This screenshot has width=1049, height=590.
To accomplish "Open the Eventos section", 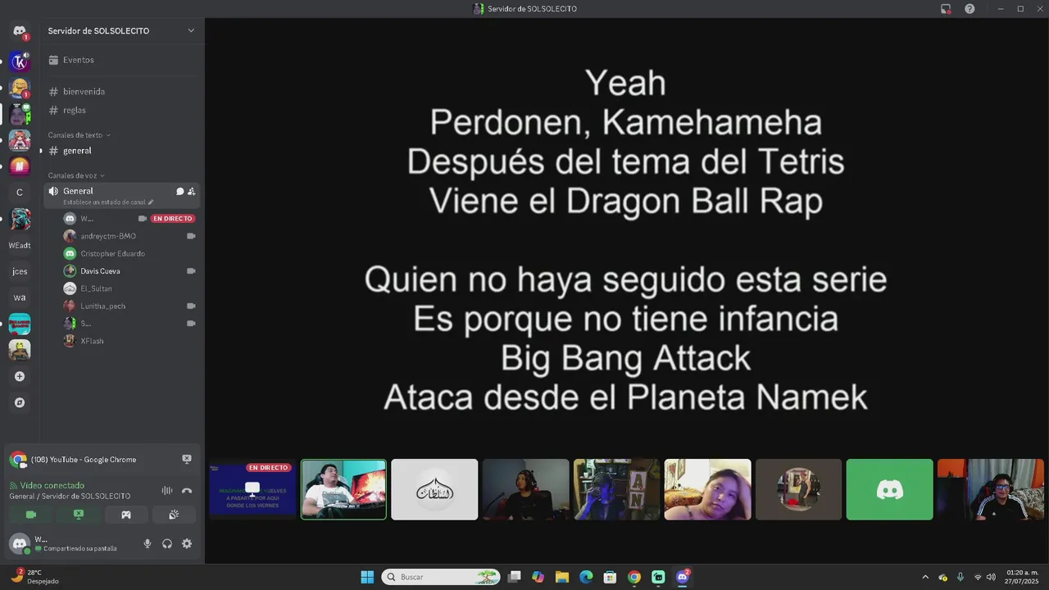I will click(121, 60).
